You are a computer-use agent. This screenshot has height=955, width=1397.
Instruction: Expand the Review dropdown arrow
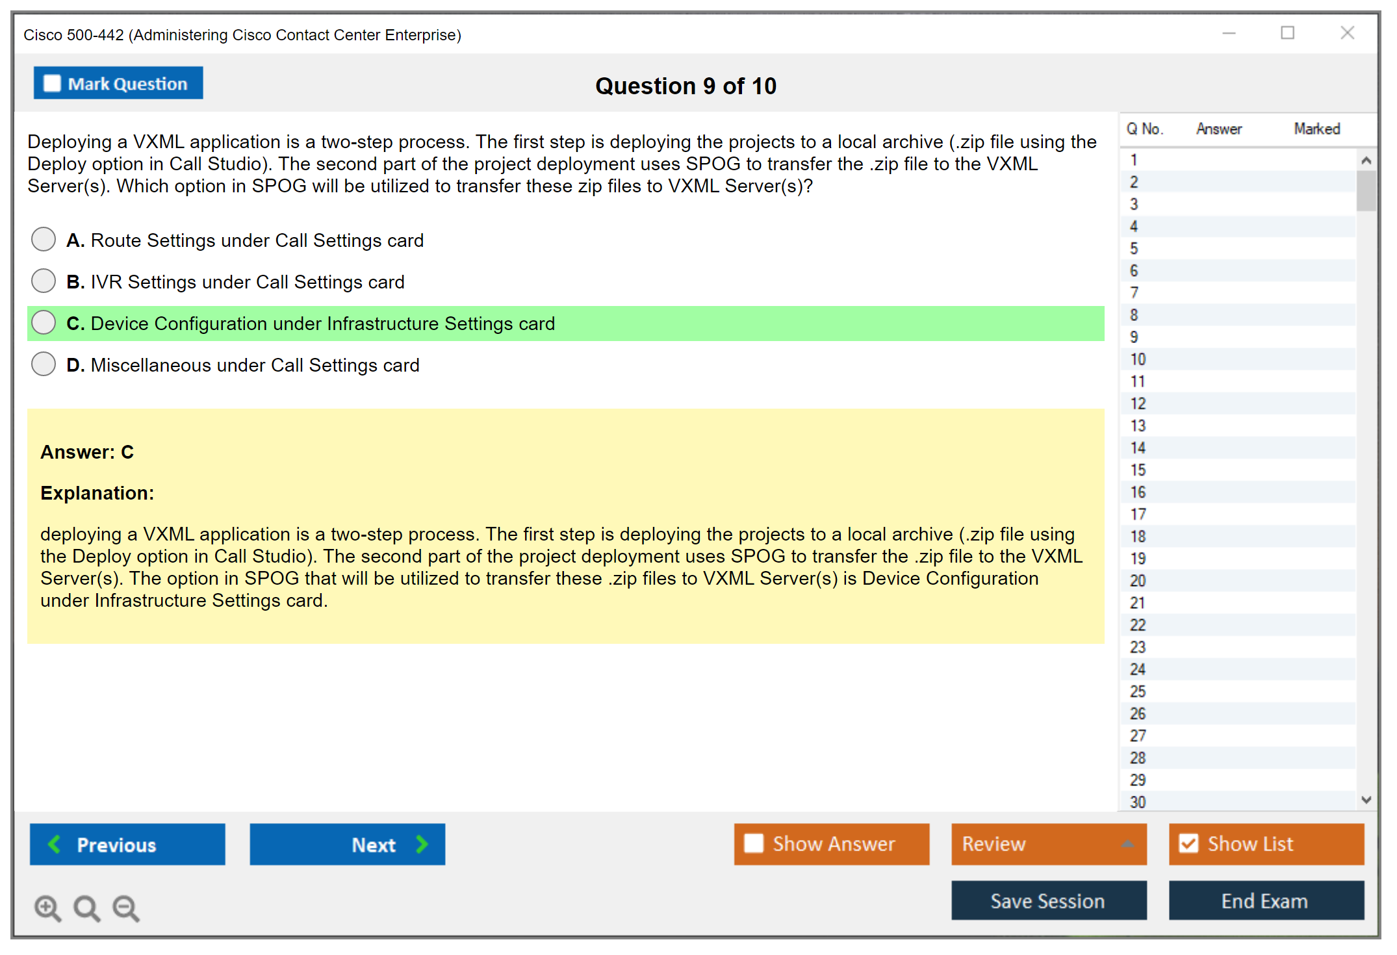[x=1128, y=843]
